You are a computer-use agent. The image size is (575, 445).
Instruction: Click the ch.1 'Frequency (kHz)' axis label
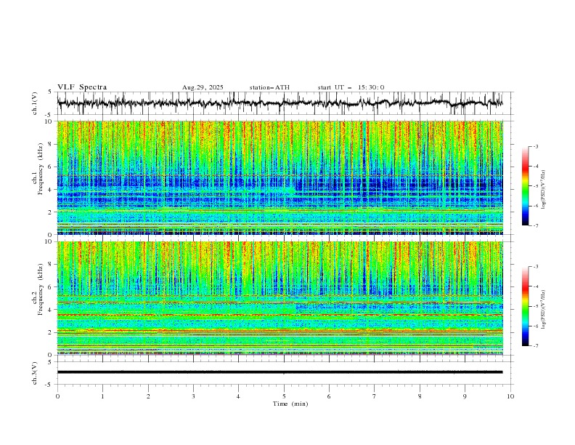pos(41,167)
